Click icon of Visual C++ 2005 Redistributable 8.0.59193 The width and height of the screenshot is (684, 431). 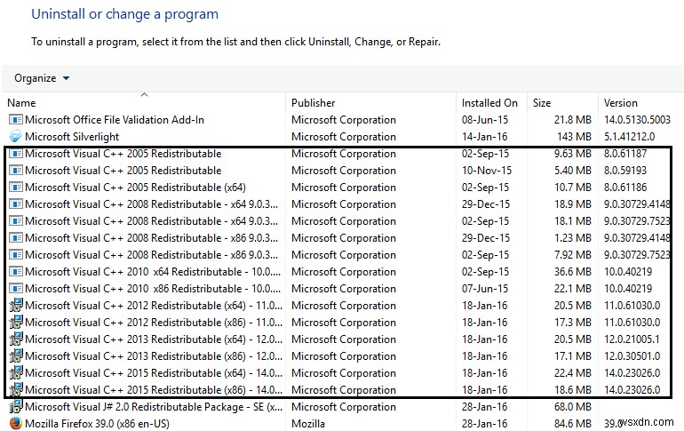[16, 171]
